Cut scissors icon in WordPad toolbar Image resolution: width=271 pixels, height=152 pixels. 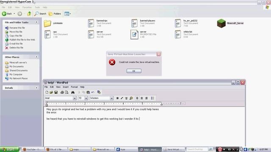pyautogui.click(x=79, y=92)
